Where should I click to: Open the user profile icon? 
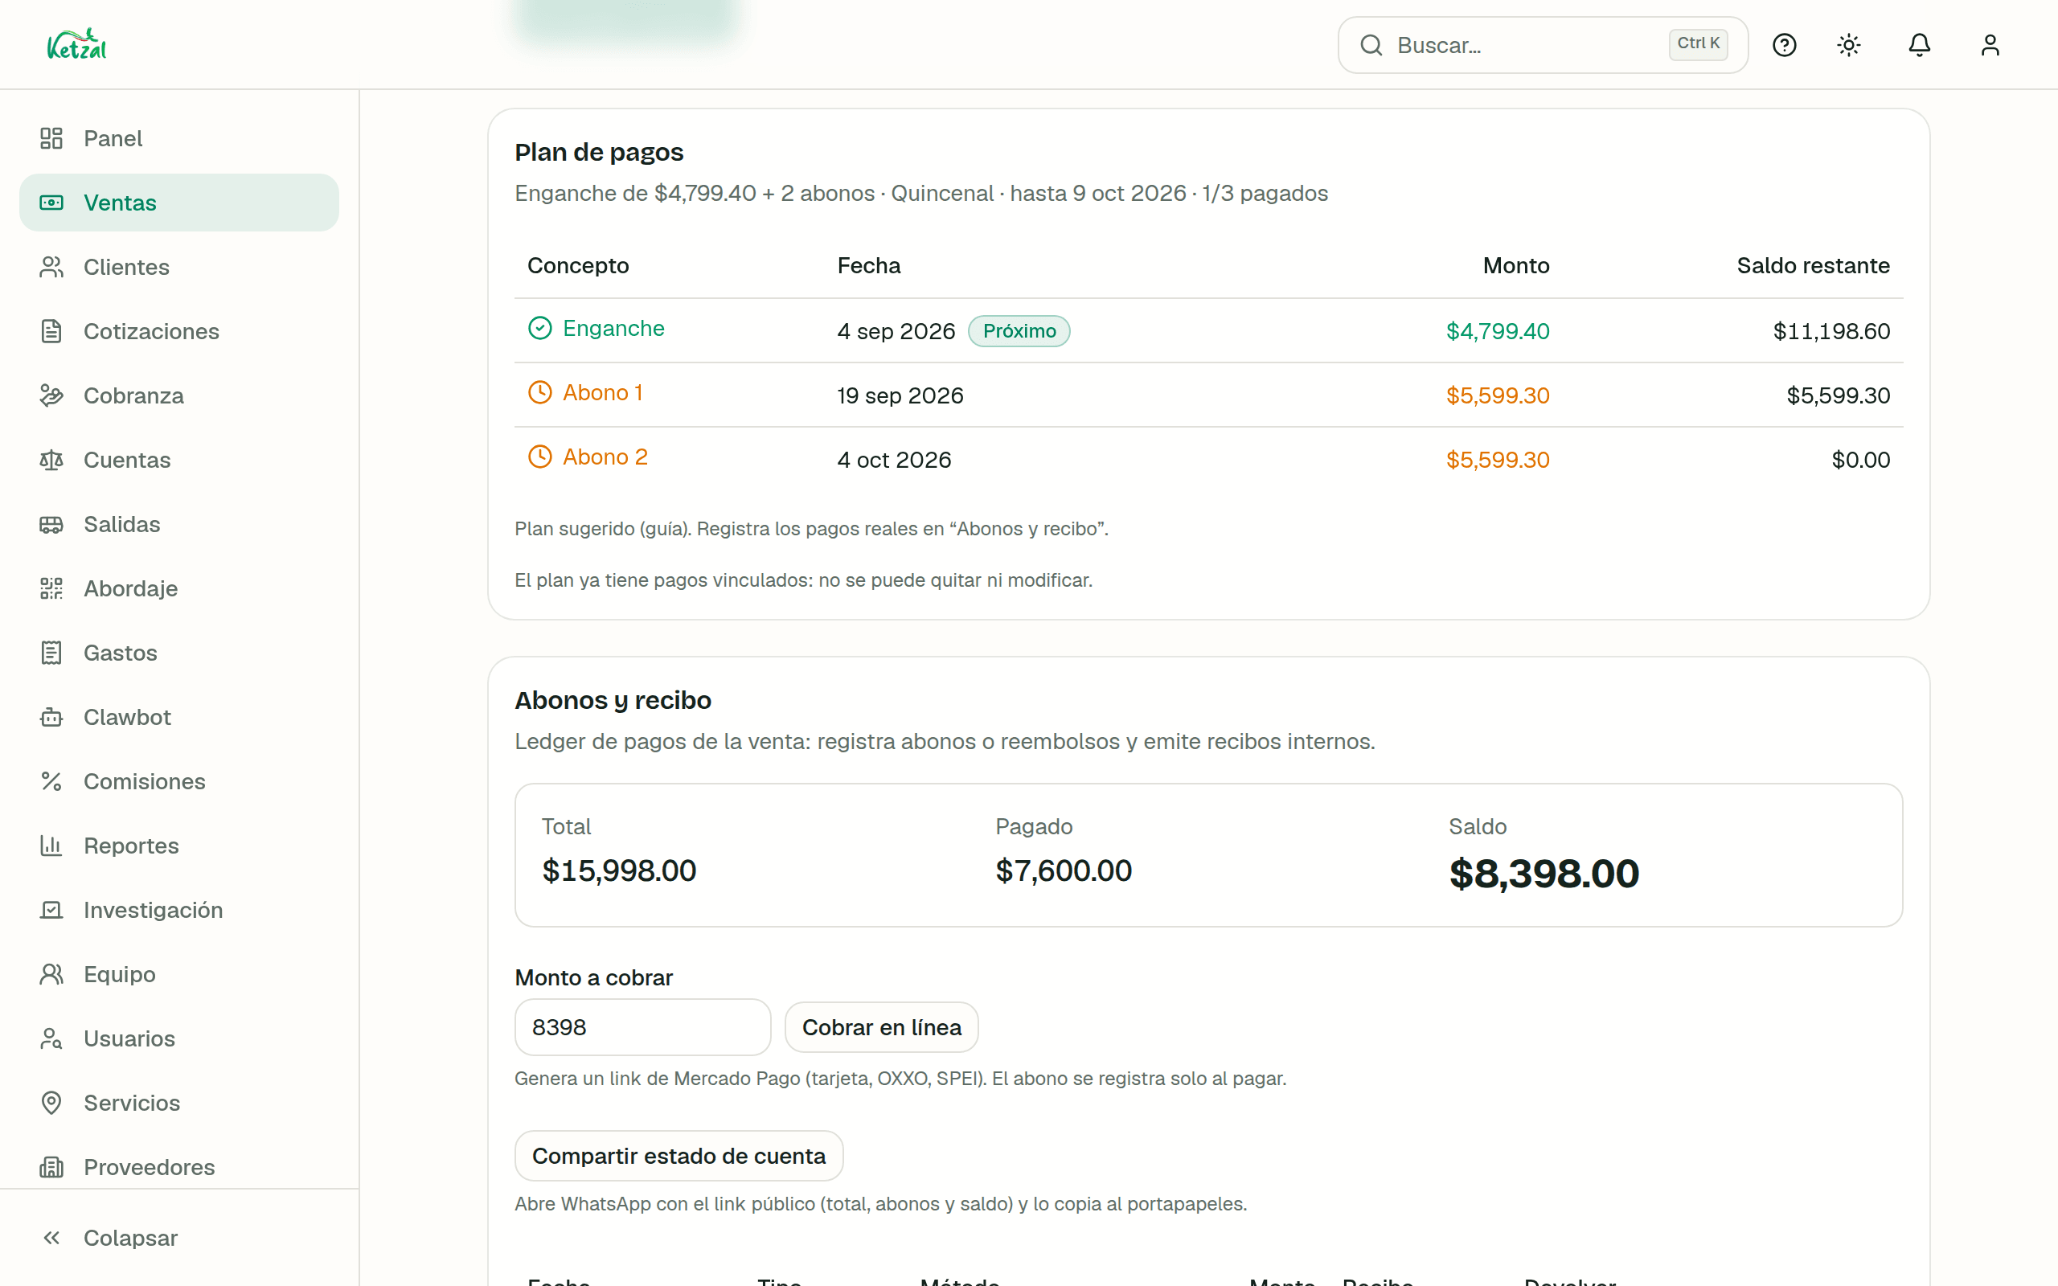click(x=1990, y=45)
